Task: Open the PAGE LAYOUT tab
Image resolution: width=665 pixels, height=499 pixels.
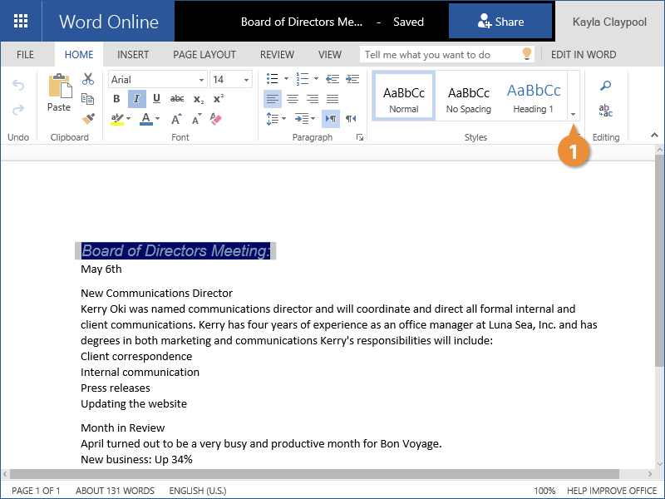Action: tap(204, 55)
